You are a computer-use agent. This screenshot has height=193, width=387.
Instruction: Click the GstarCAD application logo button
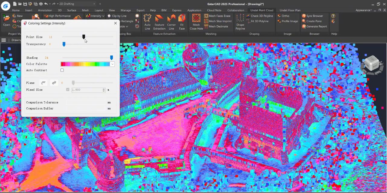point(5,6)
